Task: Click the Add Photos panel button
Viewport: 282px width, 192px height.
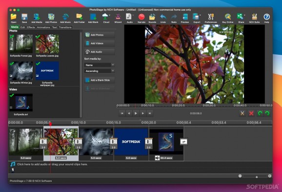Action: click(100, 35)
